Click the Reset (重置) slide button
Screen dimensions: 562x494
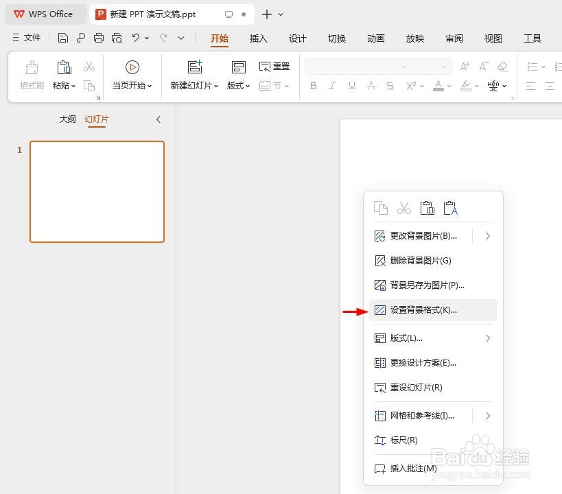coord(274,67)
